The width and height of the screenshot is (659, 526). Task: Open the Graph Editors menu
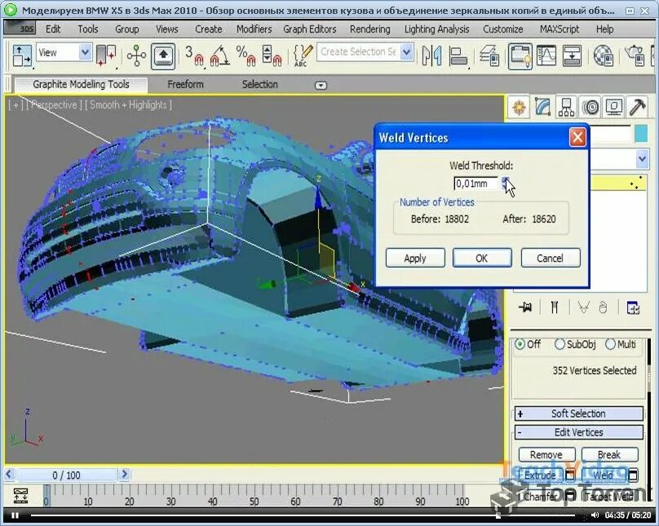coord(310,29)
